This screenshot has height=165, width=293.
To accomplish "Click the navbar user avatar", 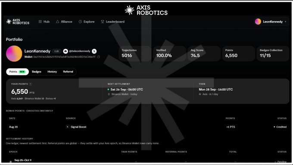I will click(258, 22).
